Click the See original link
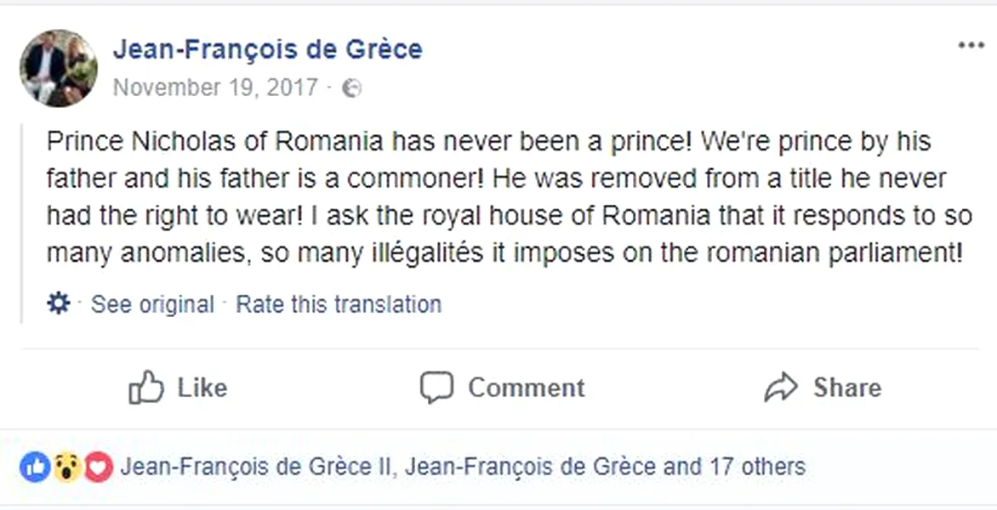This screenshot has width=997, height=510. [152, 304]
